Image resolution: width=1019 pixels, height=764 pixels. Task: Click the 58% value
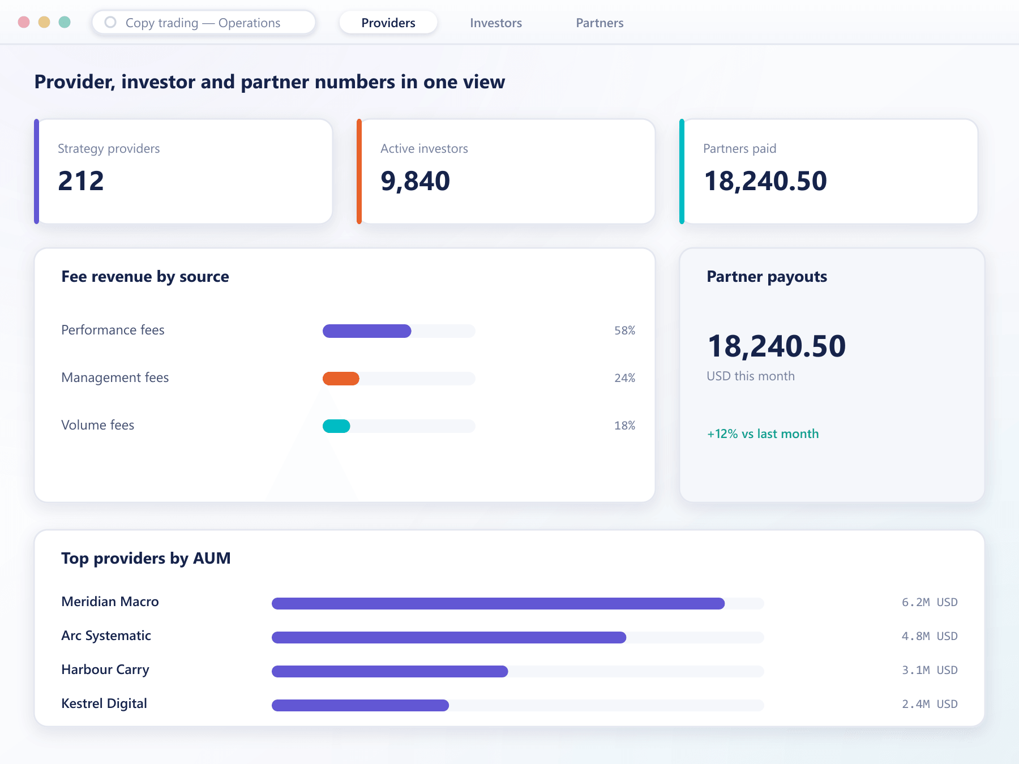click(x=624, y=331)
